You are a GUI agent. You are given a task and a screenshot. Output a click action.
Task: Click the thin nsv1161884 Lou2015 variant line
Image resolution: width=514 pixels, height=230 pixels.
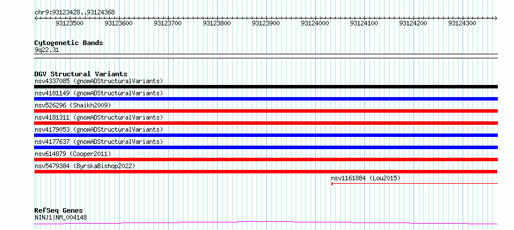coord(415,183)
